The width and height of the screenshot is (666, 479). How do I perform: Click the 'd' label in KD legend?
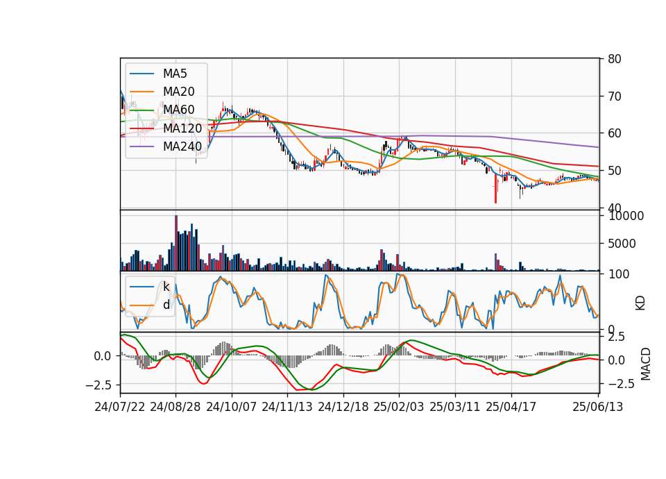(x=166, y=305)
